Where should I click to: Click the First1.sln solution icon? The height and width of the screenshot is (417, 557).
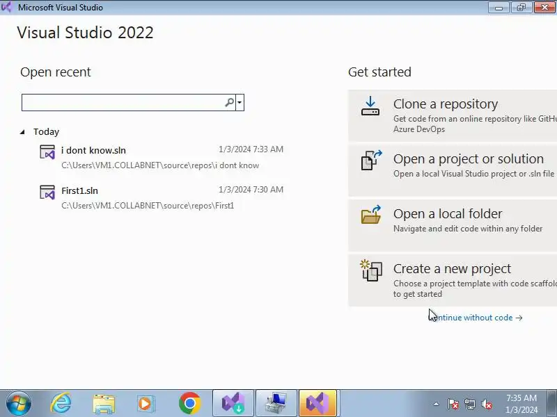coord(47,193)
